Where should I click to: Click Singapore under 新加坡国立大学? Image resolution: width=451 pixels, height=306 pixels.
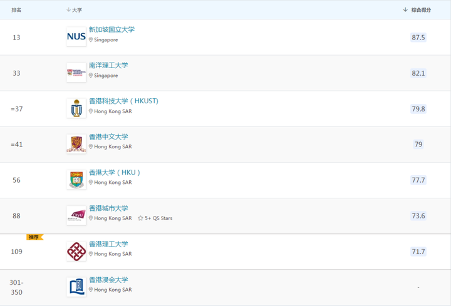[x=106, y=40]
